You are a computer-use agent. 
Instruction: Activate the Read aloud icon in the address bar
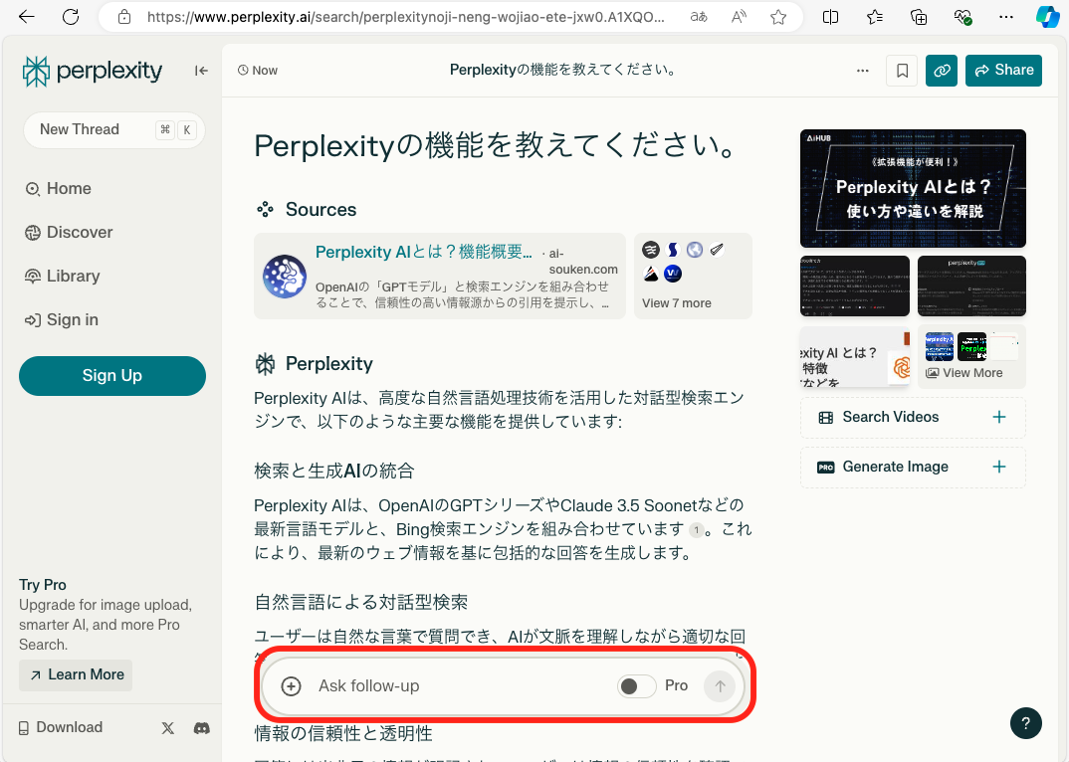[739, 17]
